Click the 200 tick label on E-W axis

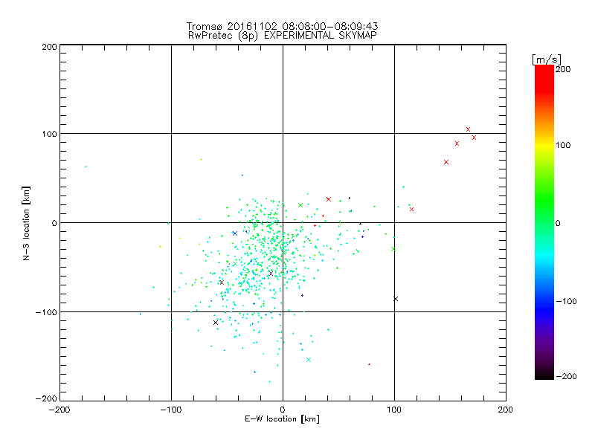click(x=506, y=410)
